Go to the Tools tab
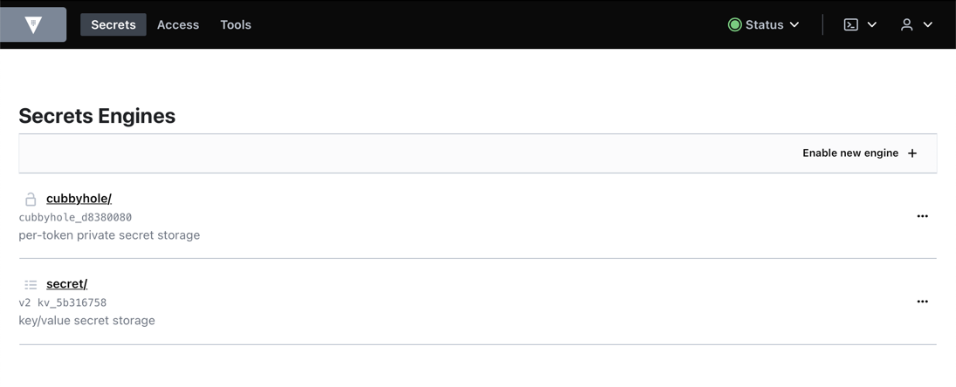Viewport: 956px width, 387px height. [x=236, y=24]
